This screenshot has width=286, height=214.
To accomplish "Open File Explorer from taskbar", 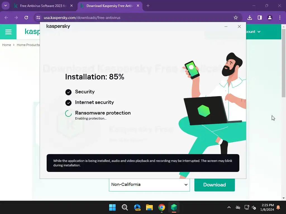I will click(149, 207).
